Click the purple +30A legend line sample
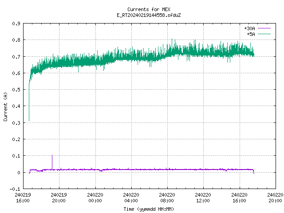 click(264, 28)
